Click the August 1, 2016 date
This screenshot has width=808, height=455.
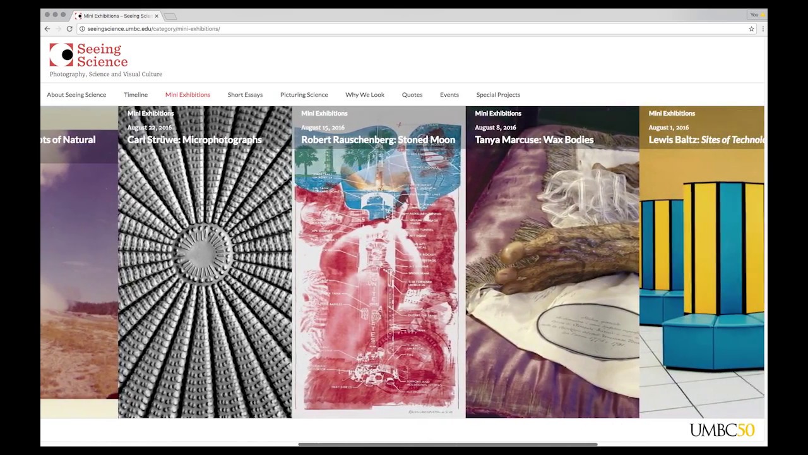coord(668,128)
